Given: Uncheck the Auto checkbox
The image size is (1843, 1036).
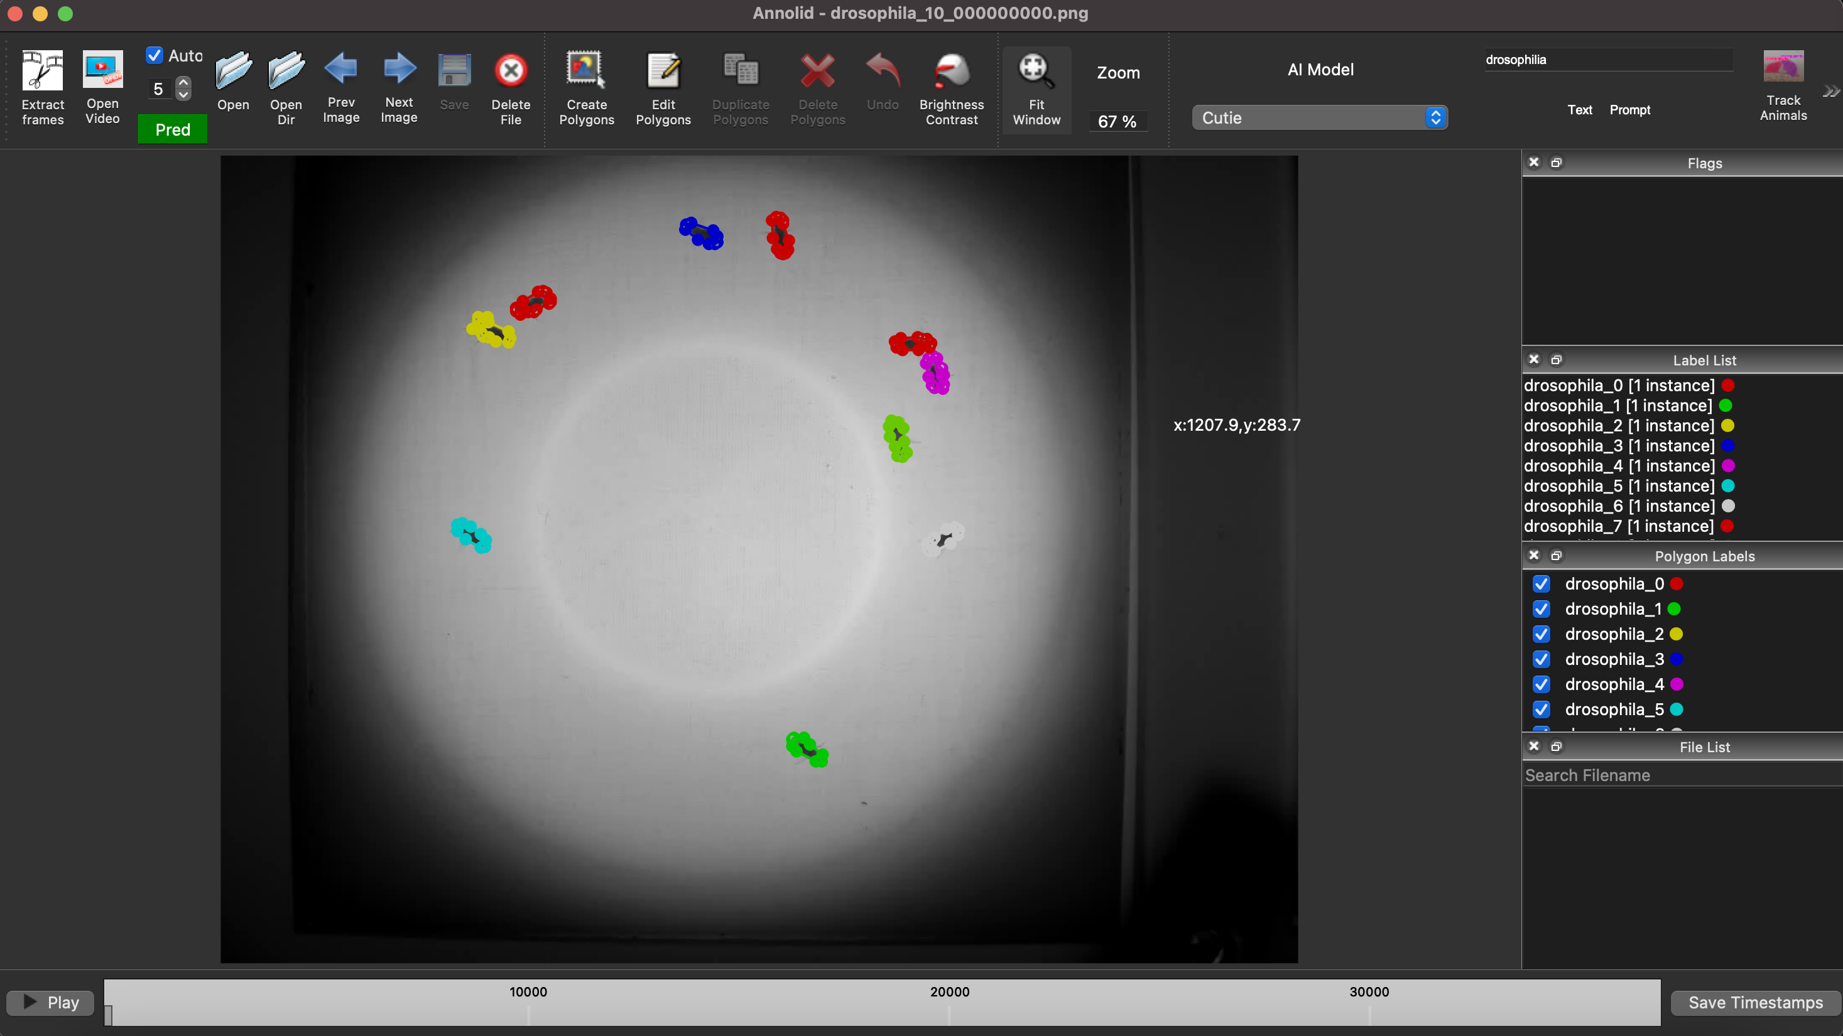Looking at the screenshot, I should coord(154,55).
